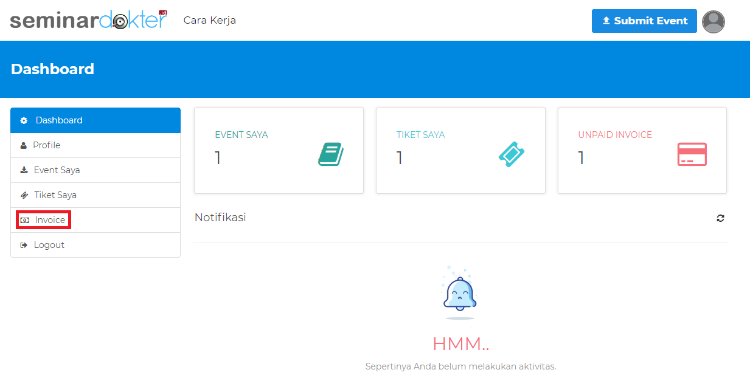Select Invoice in the sidebar
Viewport: 750px width, 378px height.
coord(49,220)
